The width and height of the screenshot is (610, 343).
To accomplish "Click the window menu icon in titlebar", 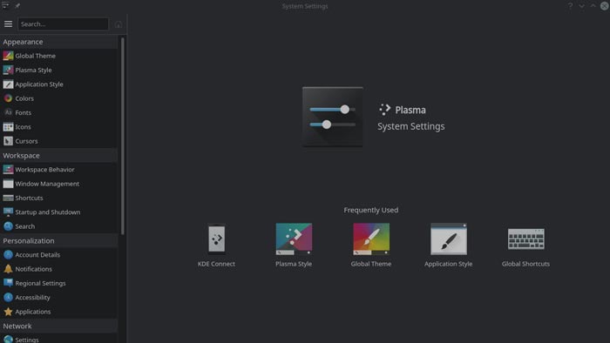I will click(x=5, y=5).
